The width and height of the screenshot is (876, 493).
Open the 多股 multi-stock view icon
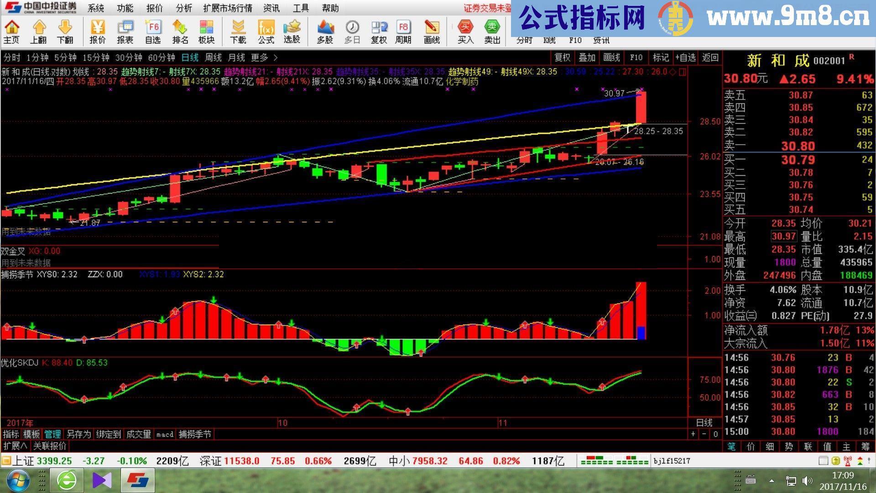[325, 31]
